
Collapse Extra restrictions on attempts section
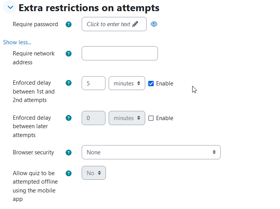[x=10, y=7]
